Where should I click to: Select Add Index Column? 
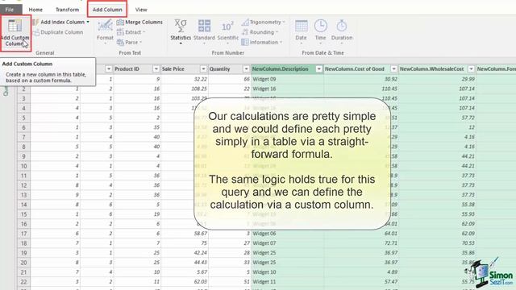tap(59, 22)
